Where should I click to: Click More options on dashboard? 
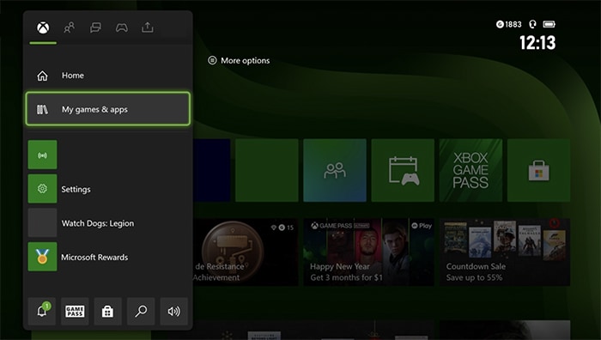[x=239, y=61]
